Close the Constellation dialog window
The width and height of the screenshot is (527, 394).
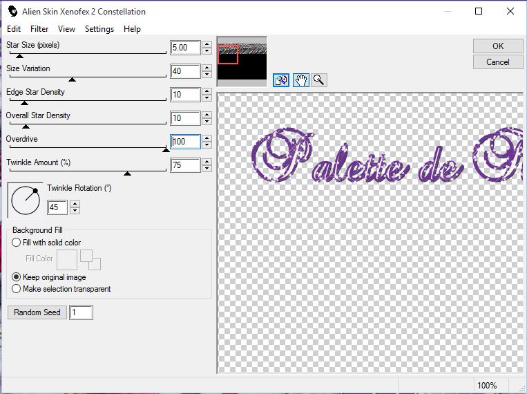pos(510,11)
